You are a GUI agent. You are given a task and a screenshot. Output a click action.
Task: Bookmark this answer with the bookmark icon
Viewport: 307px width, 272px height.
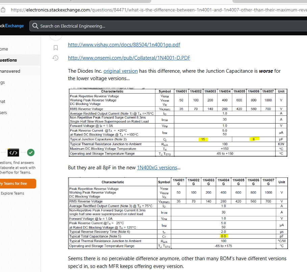(56, 47)
